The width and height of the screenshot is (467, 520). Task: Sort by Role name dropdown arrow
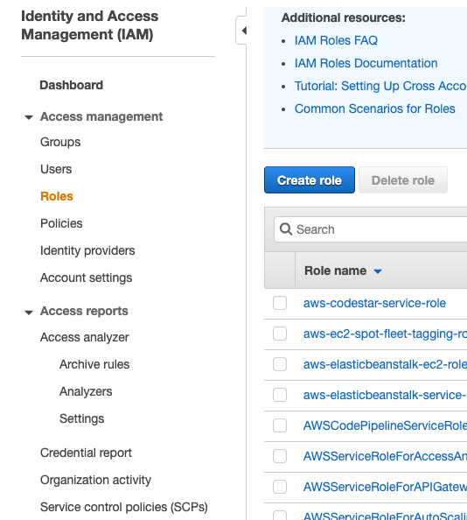378,271
